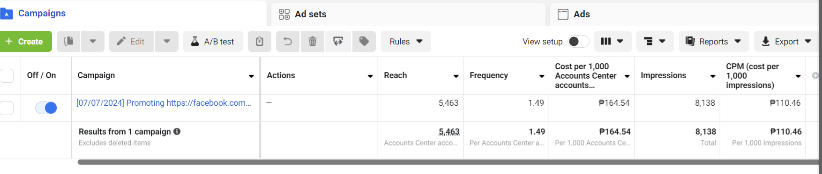Turn off the campaign On/Off switch
The width and height of the screenshot is (822, 174).
[x=46, y=108]
